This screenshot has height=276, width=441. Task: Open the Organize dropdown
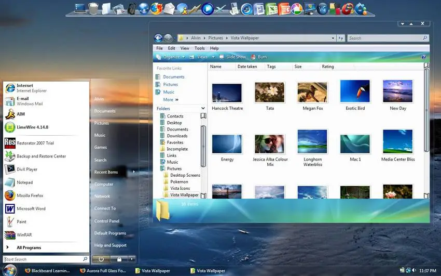point(171,57)
